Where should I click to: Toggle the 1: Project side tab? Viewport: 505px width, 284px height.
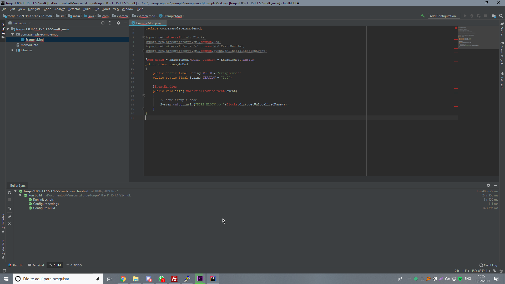click(x=3, y=31)
